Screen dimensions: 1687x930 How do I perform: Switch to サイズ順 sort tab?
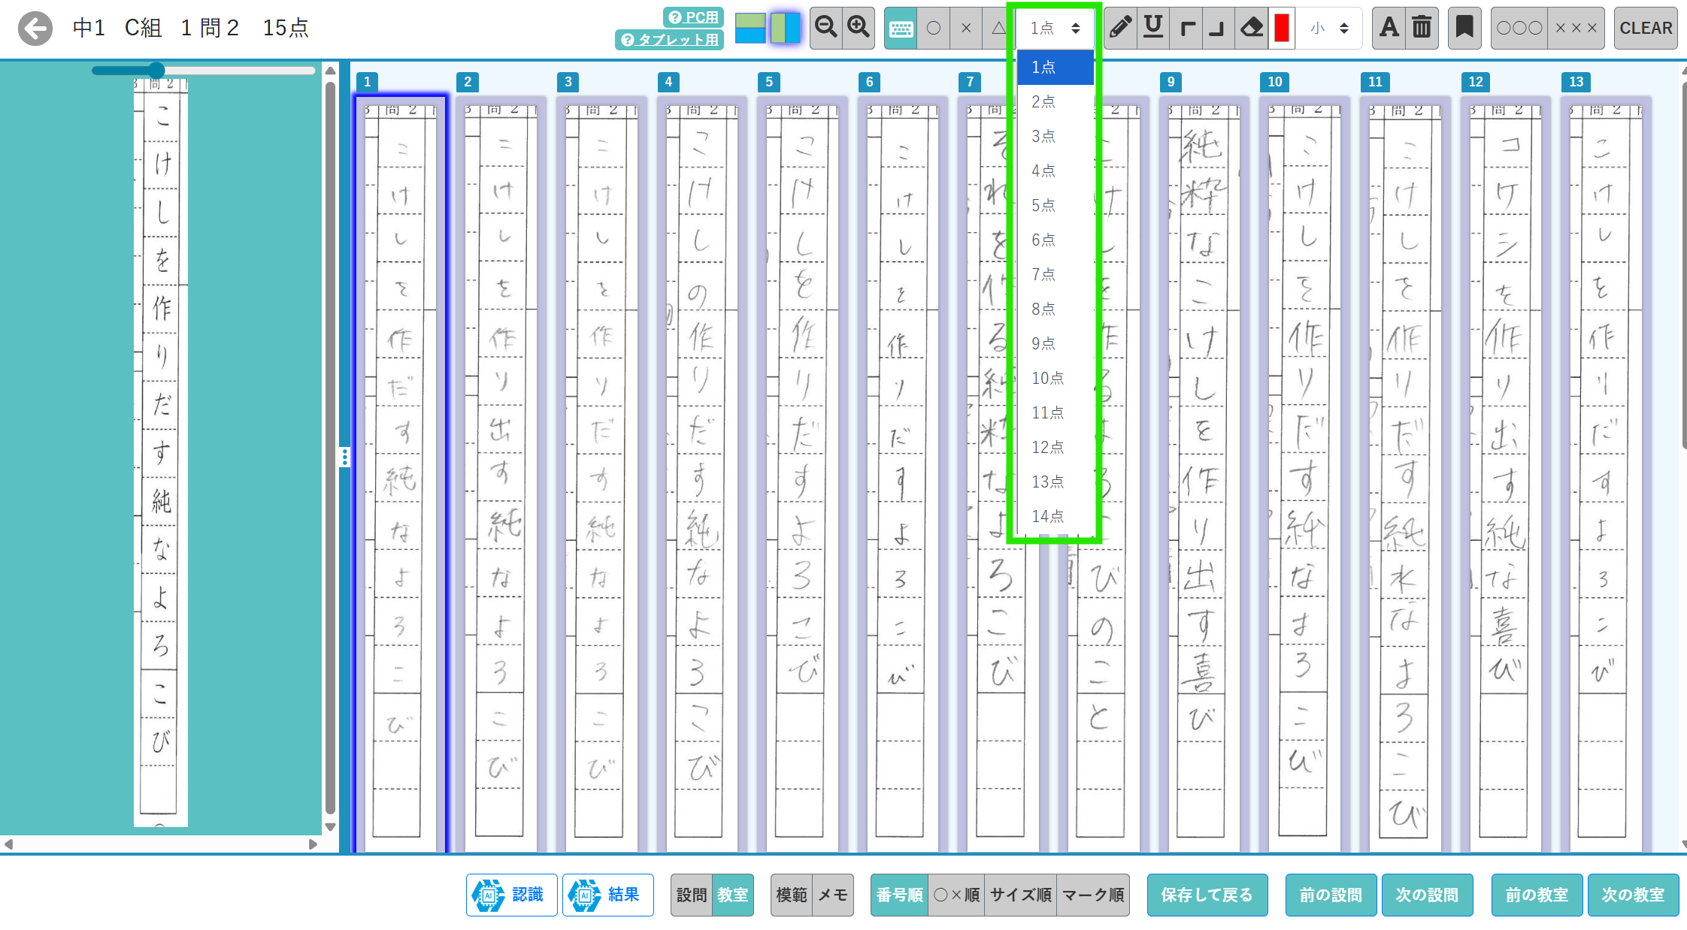[x=1020, y=895]
